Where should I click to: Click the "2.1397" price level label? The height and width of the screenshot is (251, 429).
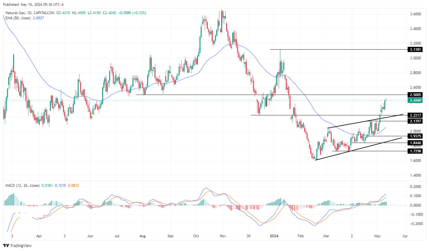click(x=416, y=121)
